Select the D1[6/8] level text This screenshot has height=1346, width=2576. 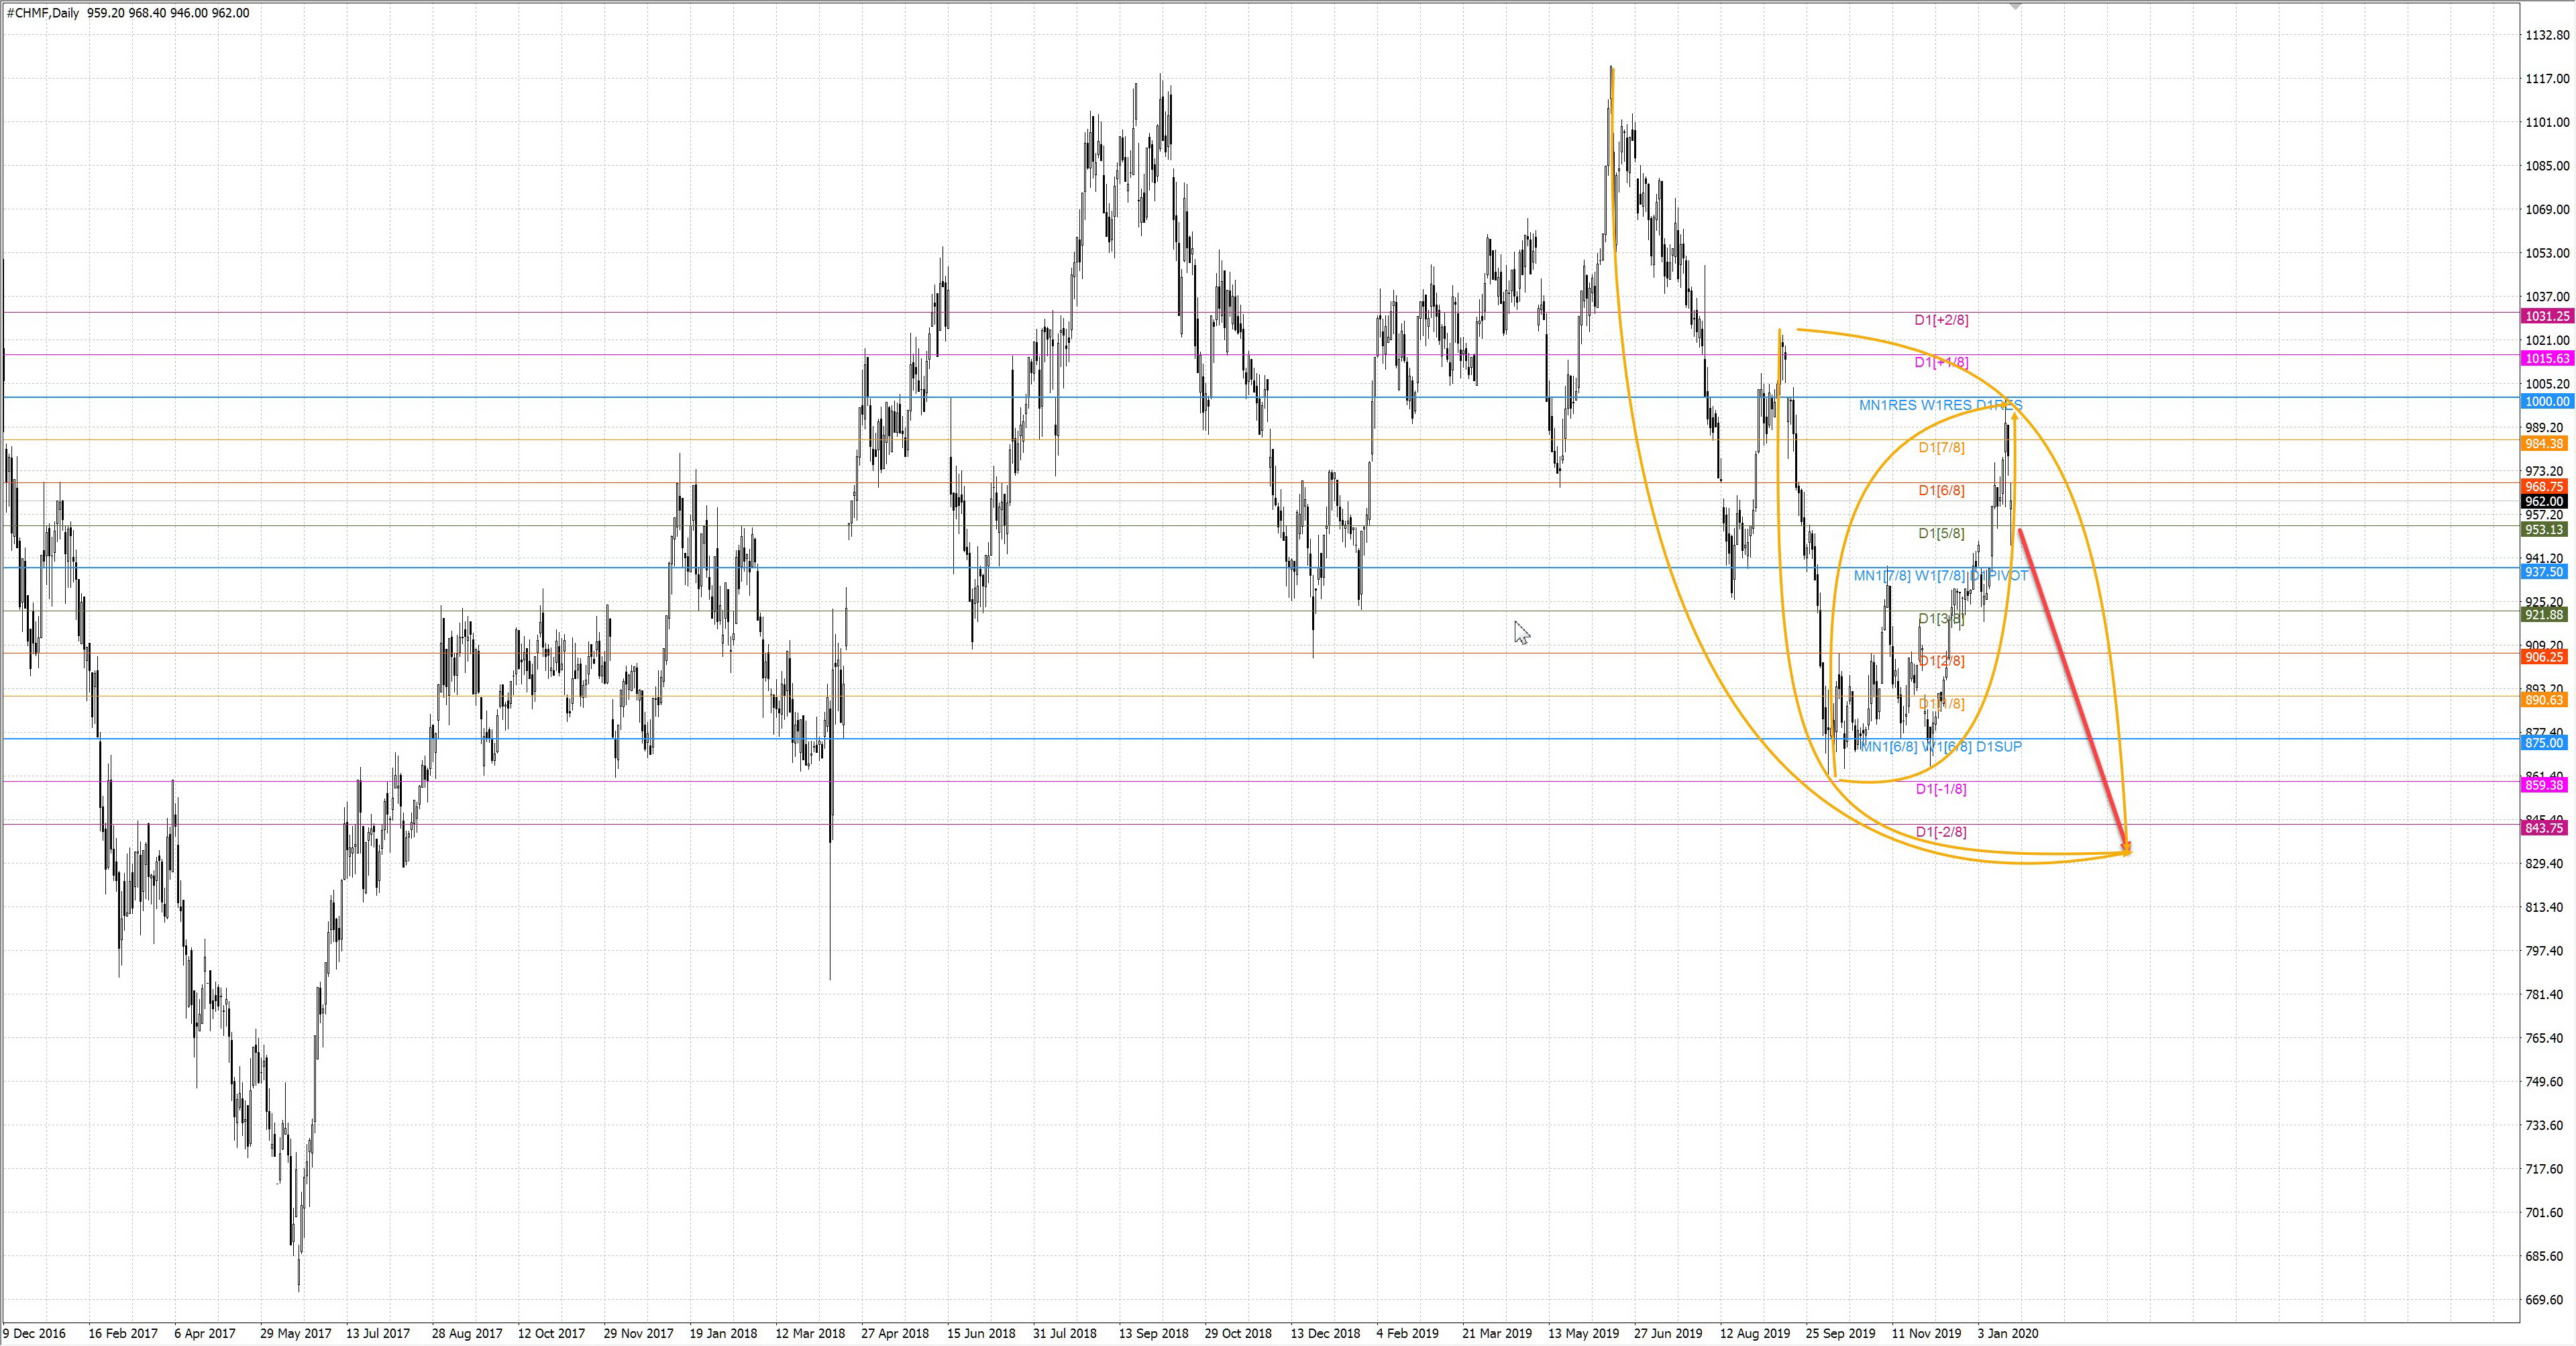[x=1941, y=490]
